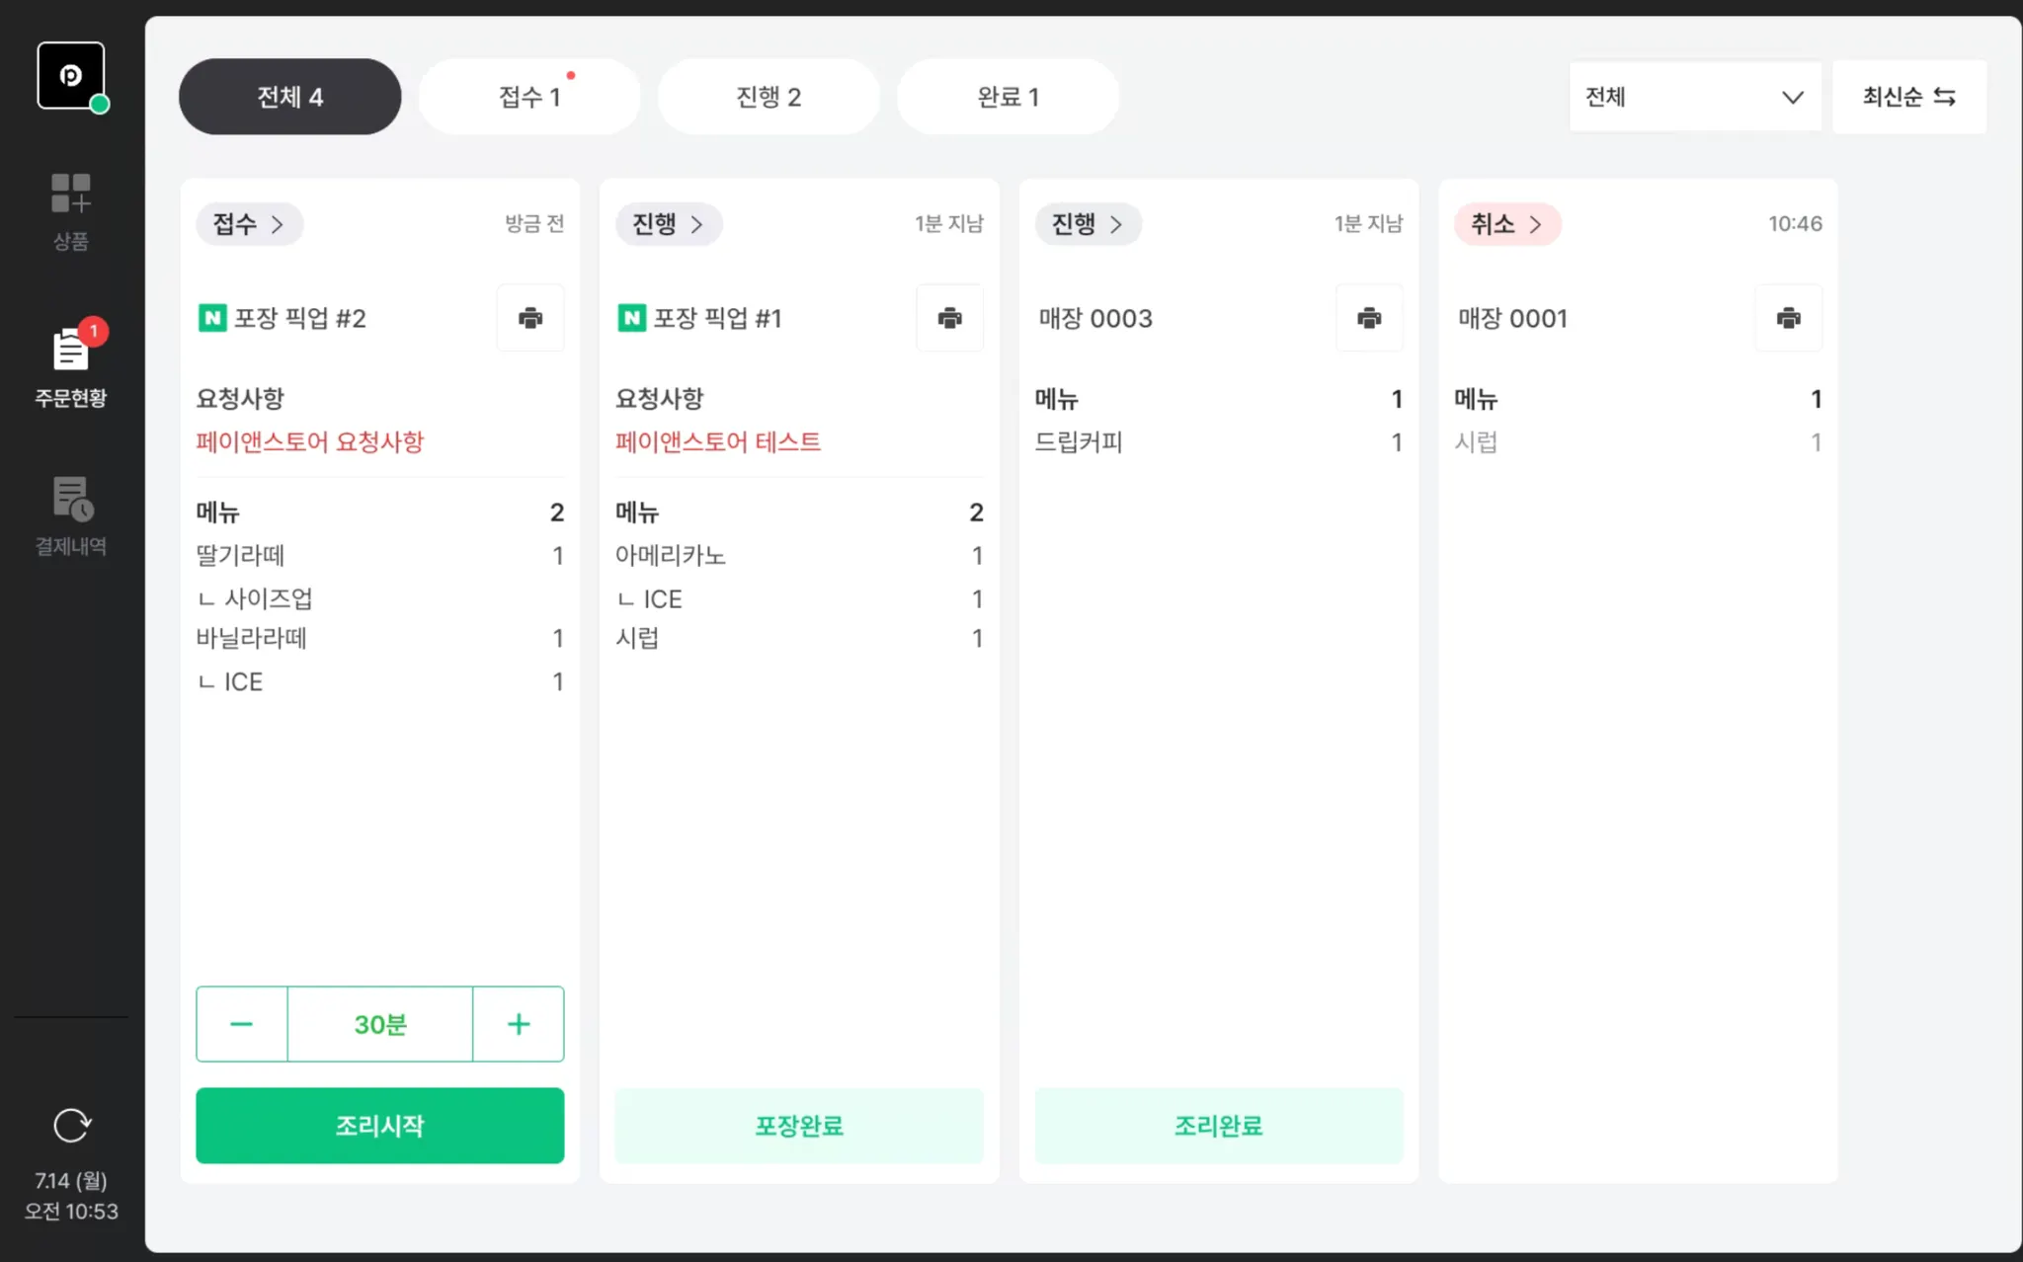The width and height of the screenshot is (2023, 1262).
Task: Expand the 취소 status chip on 매장 0001
Action: tap(1506, 224)
